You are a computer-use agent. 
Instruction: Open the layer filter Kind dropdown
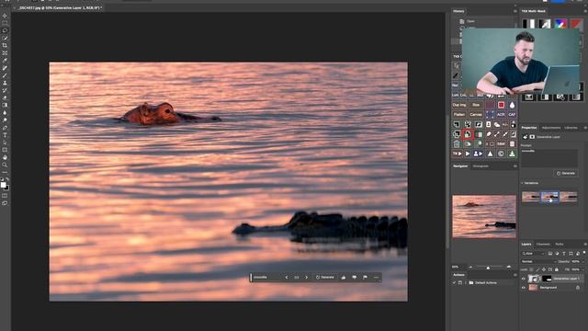533,254
